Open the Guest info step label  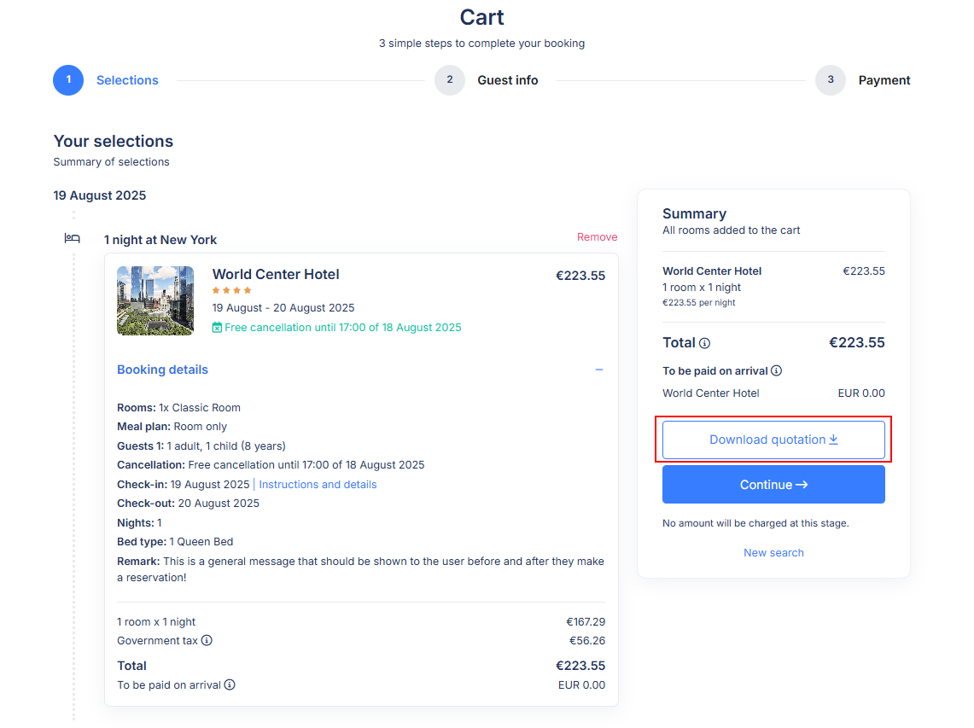coord(508,80)
